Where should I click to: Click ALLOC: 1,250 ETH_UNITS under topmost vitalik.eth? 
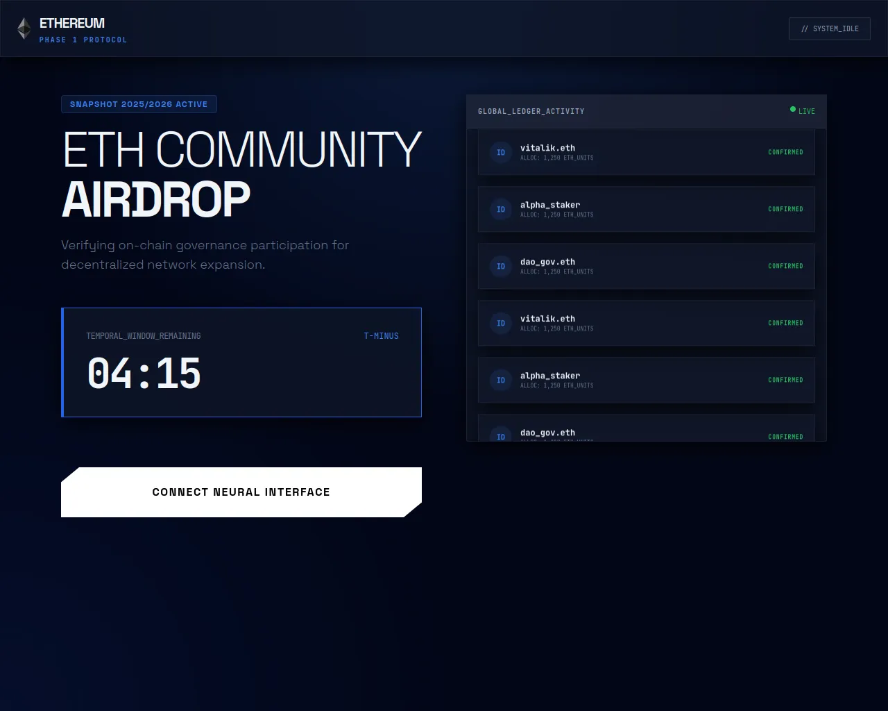[x=557, y=158]
